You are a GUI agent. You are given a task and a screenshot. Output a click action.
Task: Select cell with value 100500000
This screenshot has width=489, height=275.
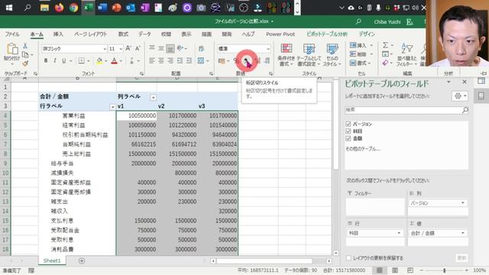click(137, 115)
